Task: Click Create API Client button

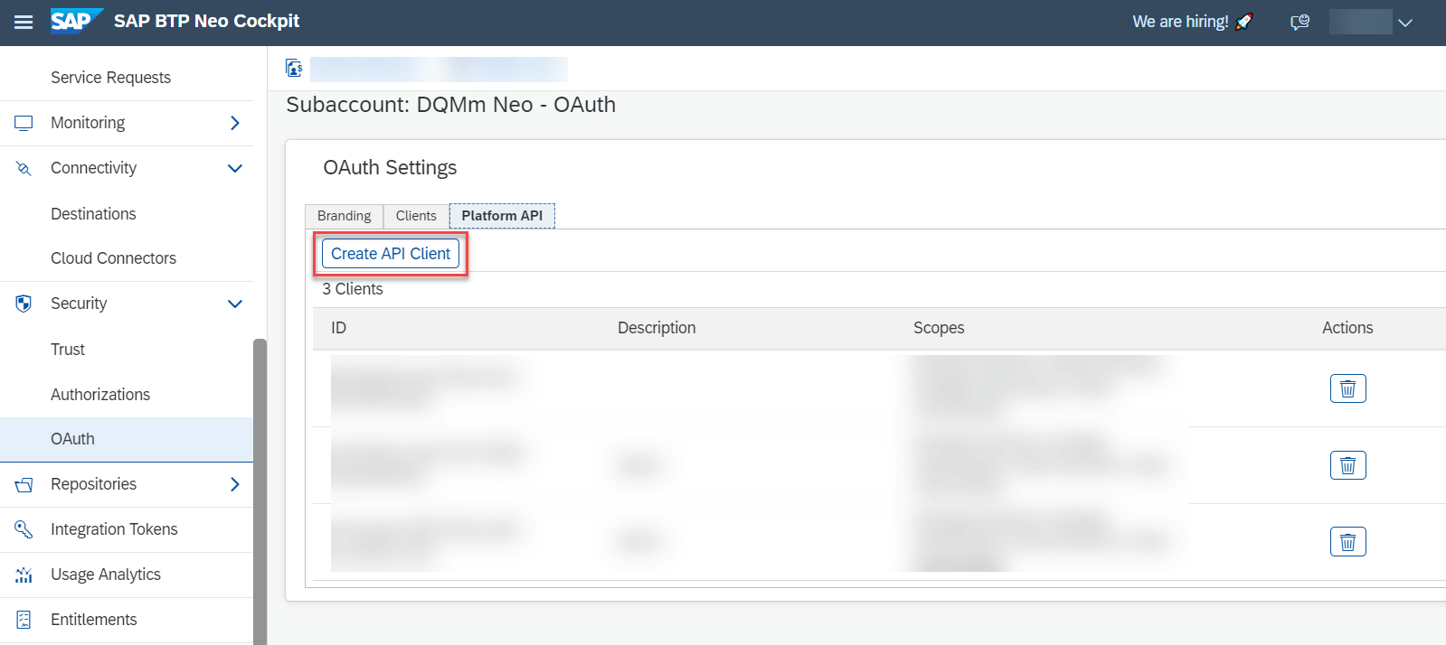Action: pyautogui.click(x=391, y=254)
